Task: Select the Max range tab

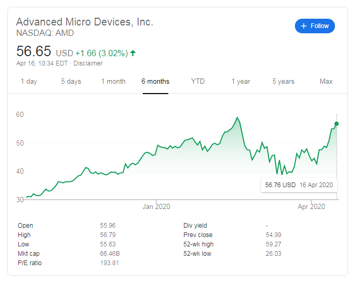Action: [x=326, y=82]
